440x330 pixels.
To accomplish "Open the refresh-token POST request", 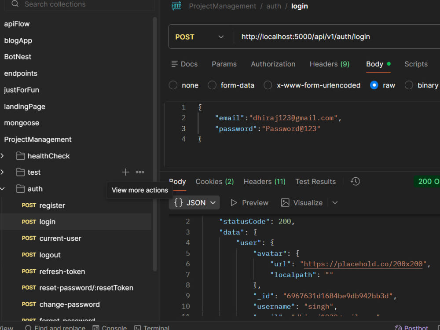I will point(76,271).
